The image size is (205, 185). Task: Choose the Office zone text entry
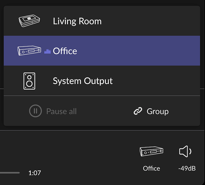(x=65, y=51)
